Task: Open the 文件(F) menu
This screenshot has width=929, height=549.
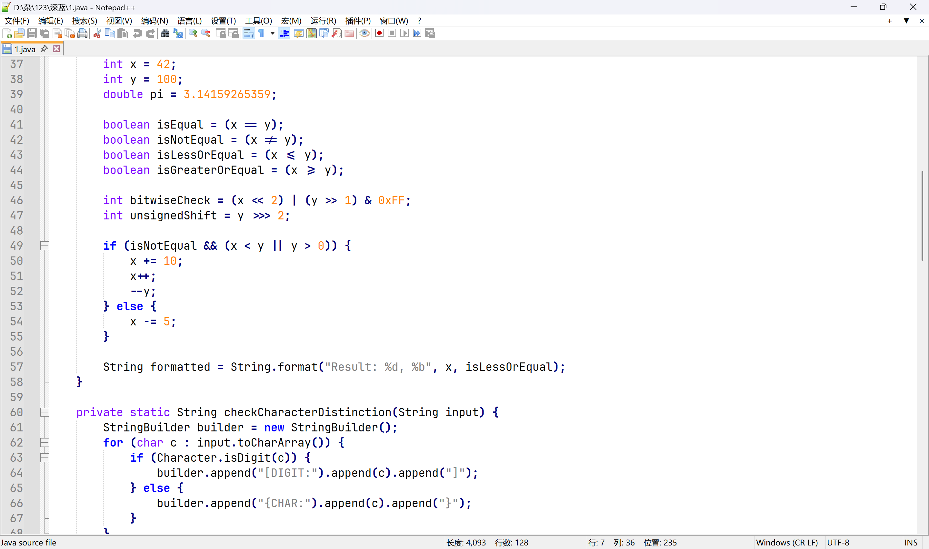Action: (17, 21)
